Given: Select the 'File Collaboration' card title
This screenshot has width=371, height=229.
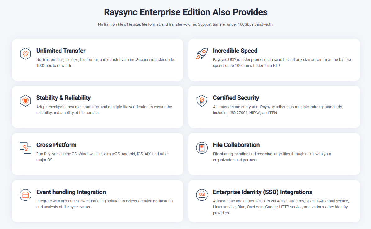Looking at the screenshot, I should (x=236, y=145).
